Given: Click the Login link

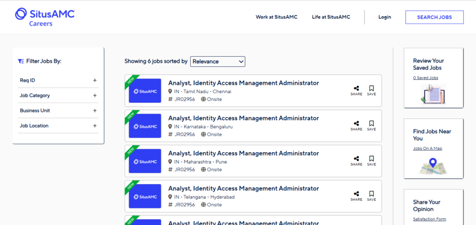Looking at the screenshot, I should coord(384,17).
